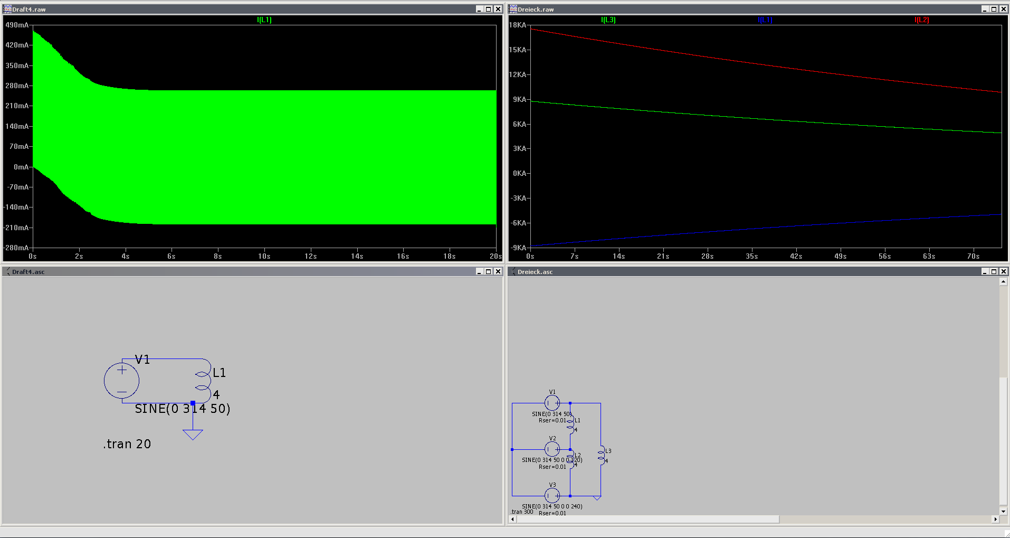
Task: Click the L3 inductor in Dreieck.asc
Action: 601,455
